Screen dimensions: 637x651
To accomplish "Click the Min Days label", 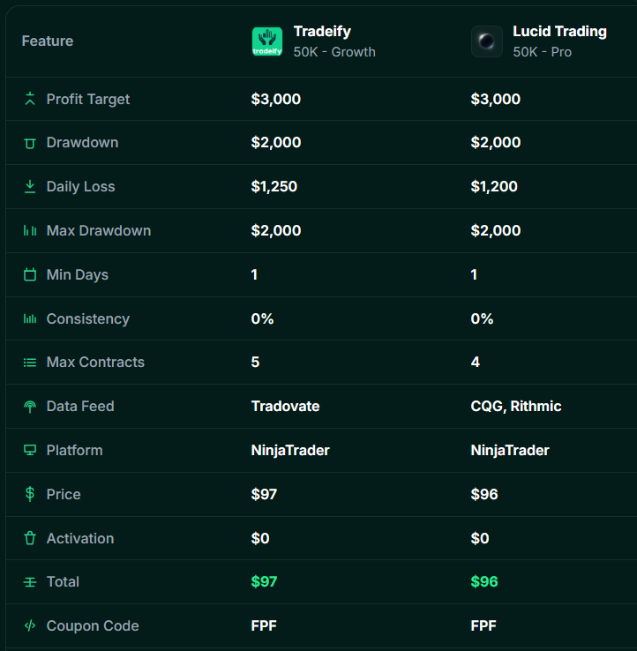I will pyautogui.click(x=78, y=275).
